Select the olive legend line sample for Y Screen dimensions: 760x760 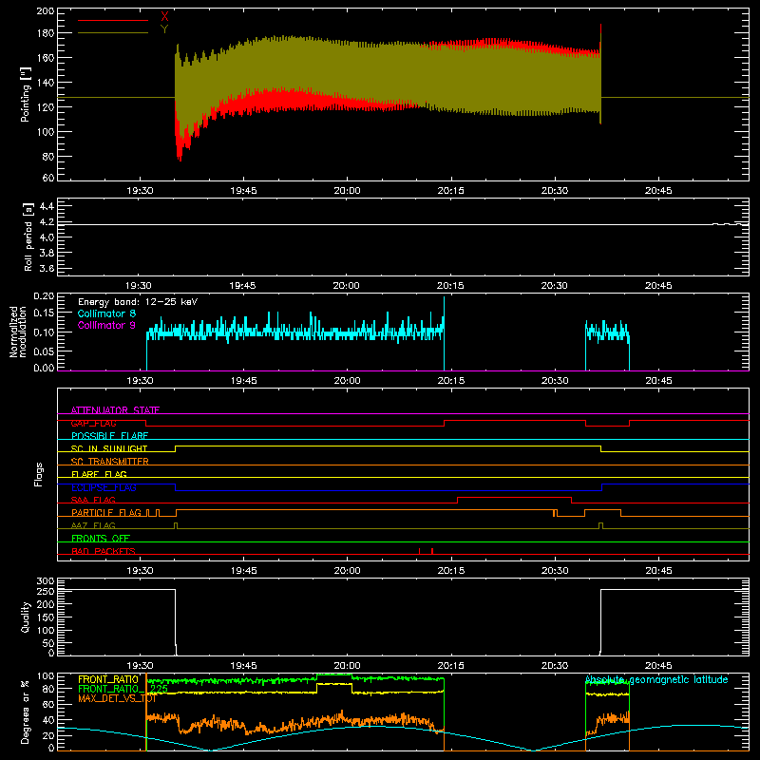point(113,32)
